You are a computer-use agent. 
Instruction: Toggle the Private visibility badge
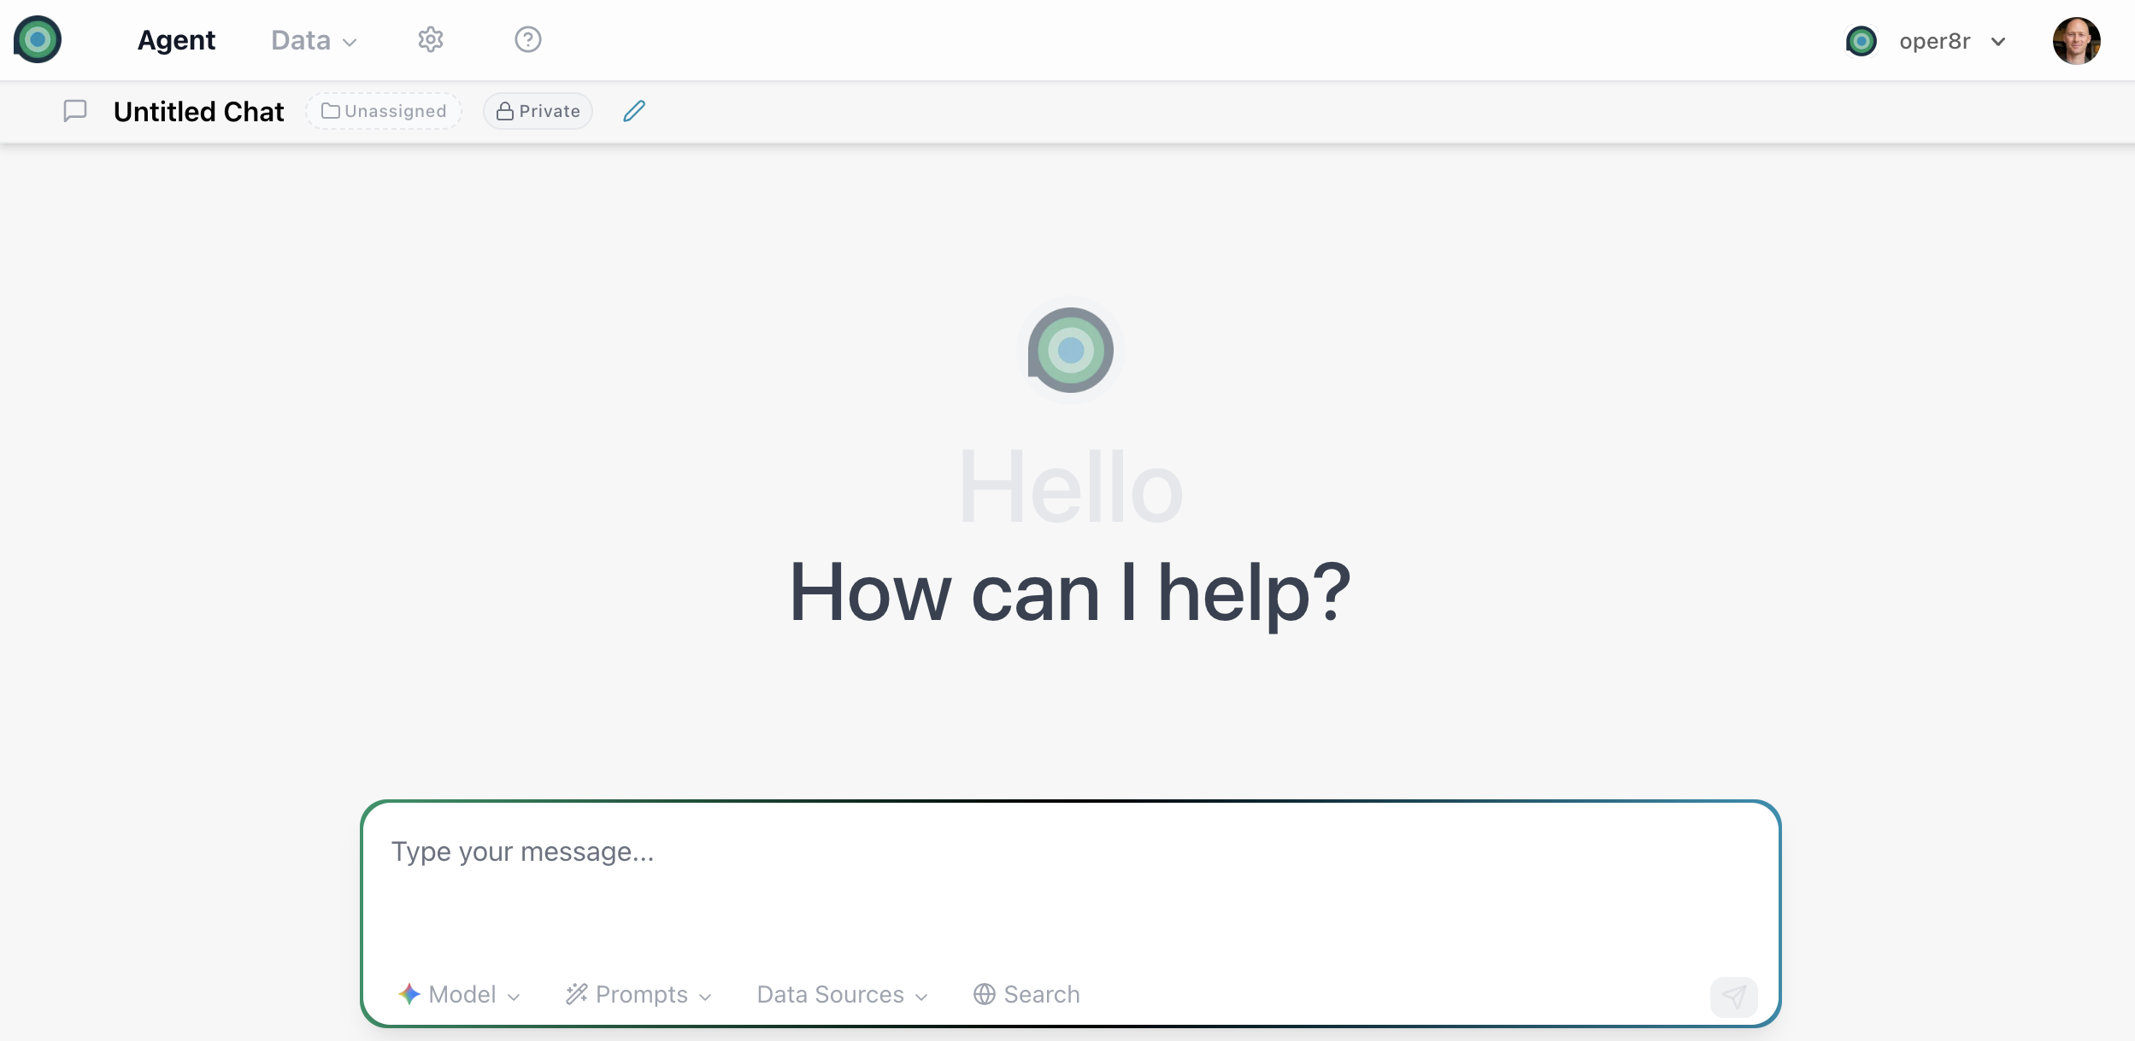(x=538, y=111)
